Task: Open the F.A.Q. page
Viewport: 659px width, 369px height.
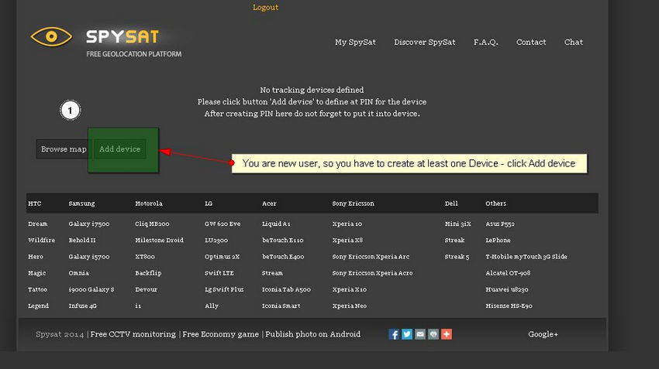Action: (485, 43)
